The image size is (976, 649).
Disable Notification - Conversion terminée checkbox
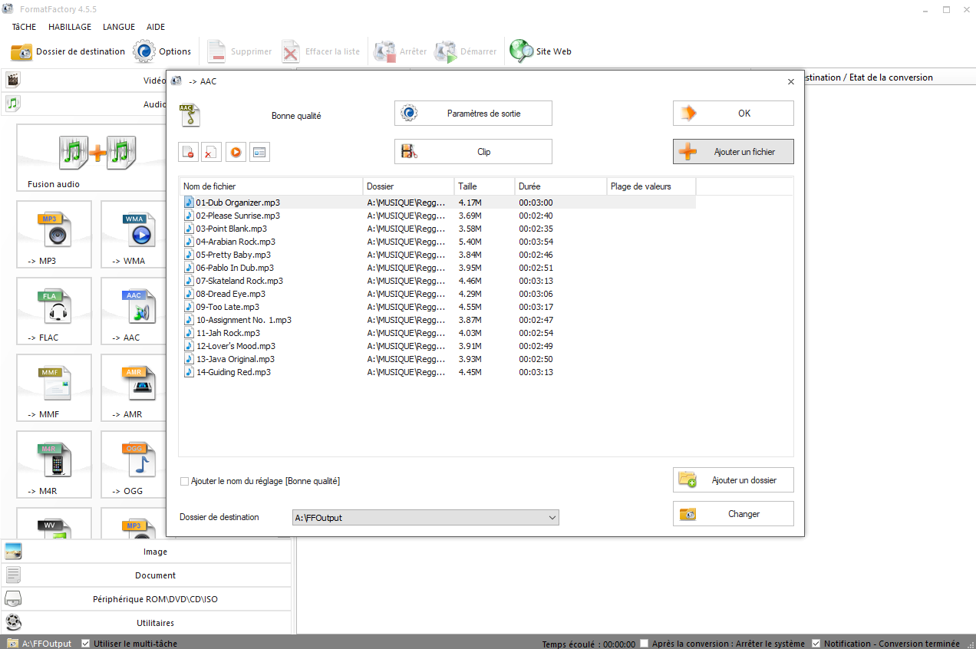tap(816, 644)
